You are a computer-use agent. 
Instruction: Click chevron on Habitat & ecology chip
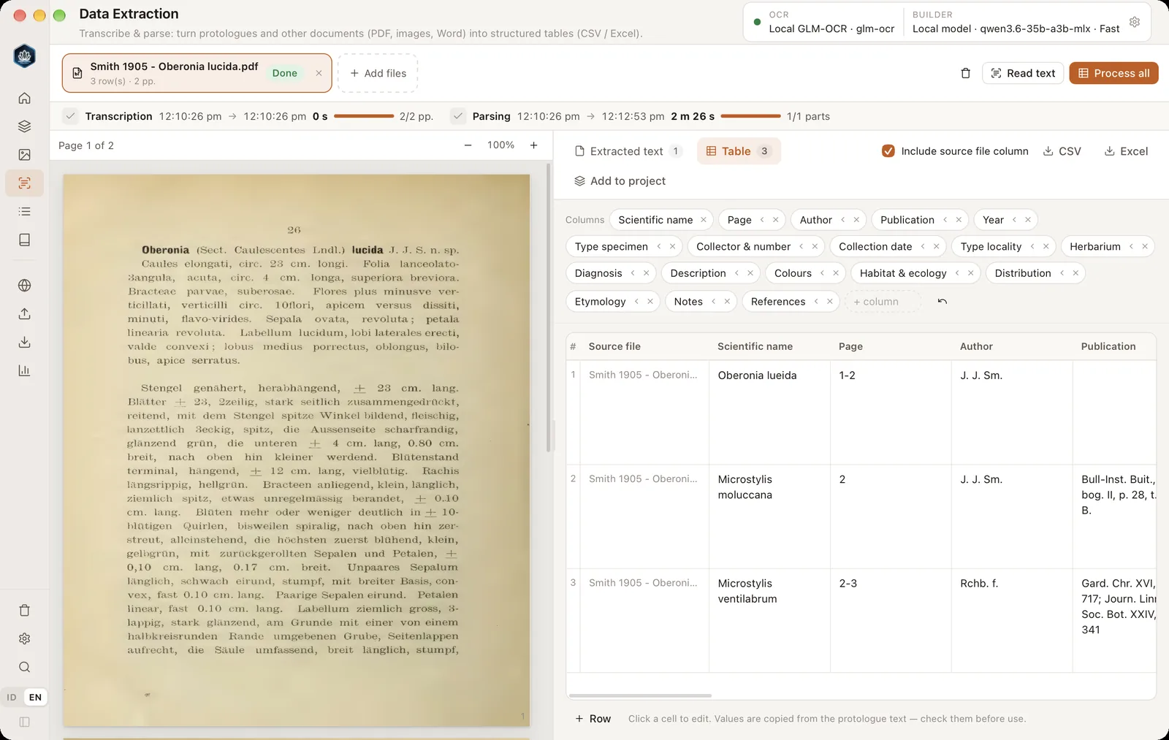957,273
